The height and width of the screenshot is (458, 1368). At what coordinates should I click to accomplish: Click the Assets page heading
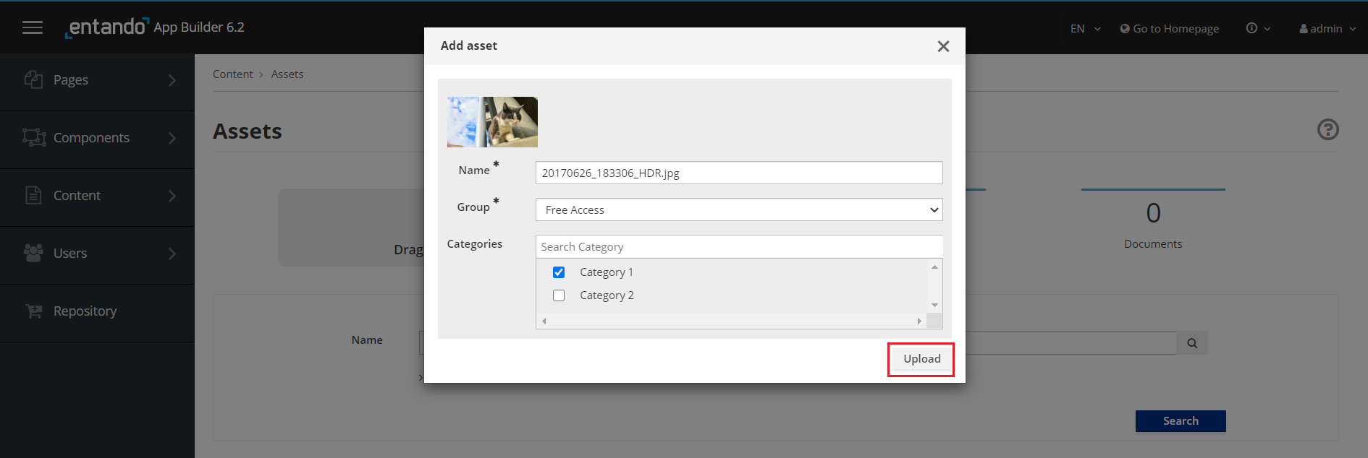tap(248, 131)
